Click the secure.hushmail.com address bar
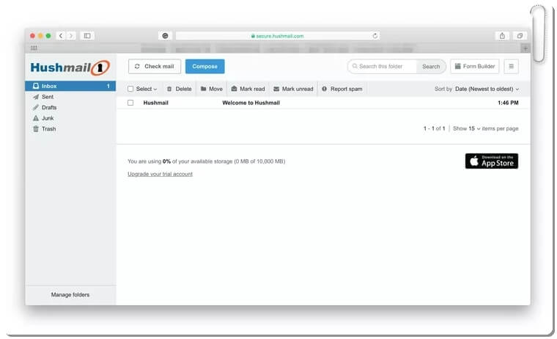Image resolution: width=557 pixels, height=339 pixels. coord(278,36)
